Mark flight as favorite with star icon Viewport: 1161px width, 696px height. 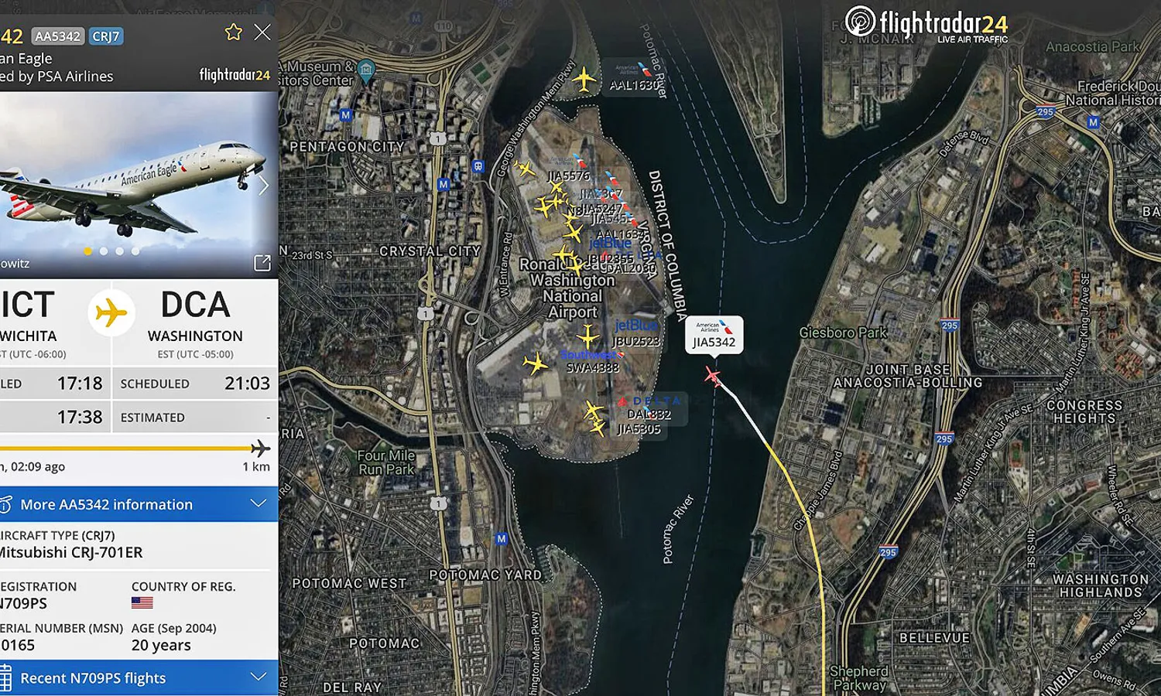(233, 32)
